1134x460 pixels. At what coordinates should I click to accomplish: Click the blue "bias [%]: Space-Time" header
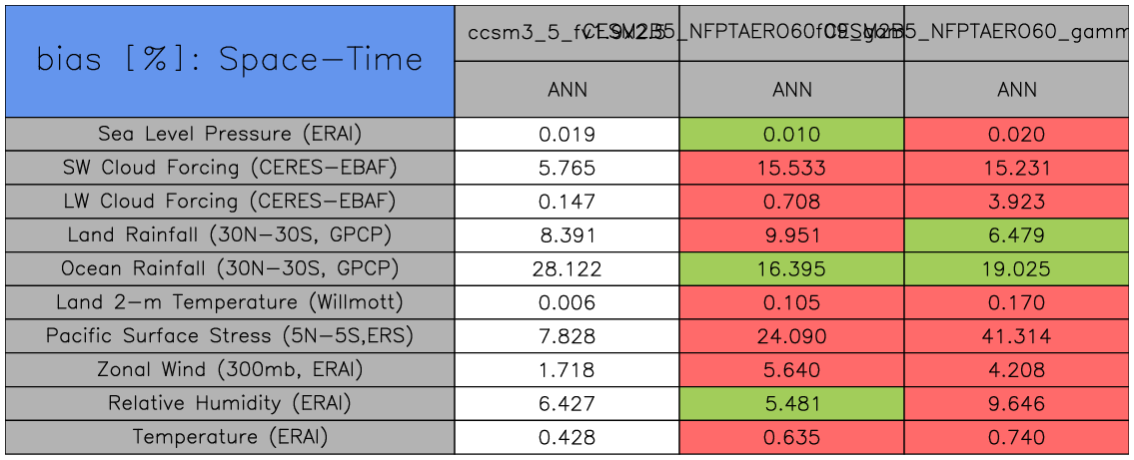(230, 60)
